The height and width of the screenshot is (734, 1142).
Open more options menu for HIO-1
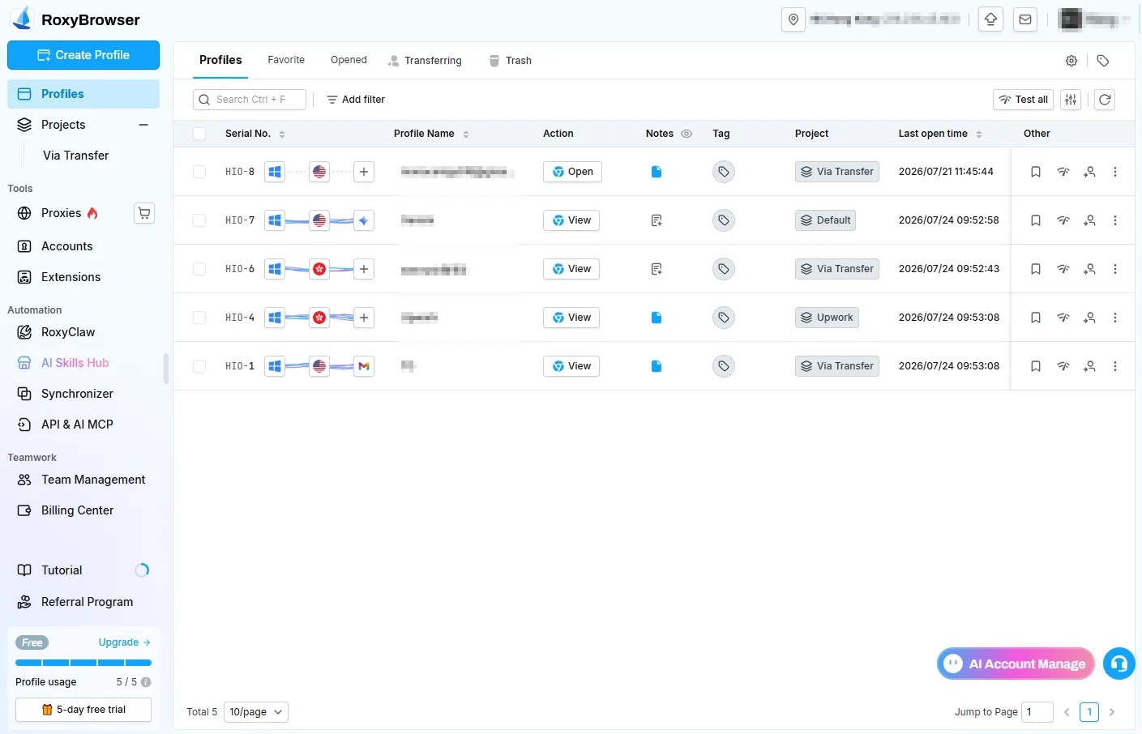tap(1115, 366)
